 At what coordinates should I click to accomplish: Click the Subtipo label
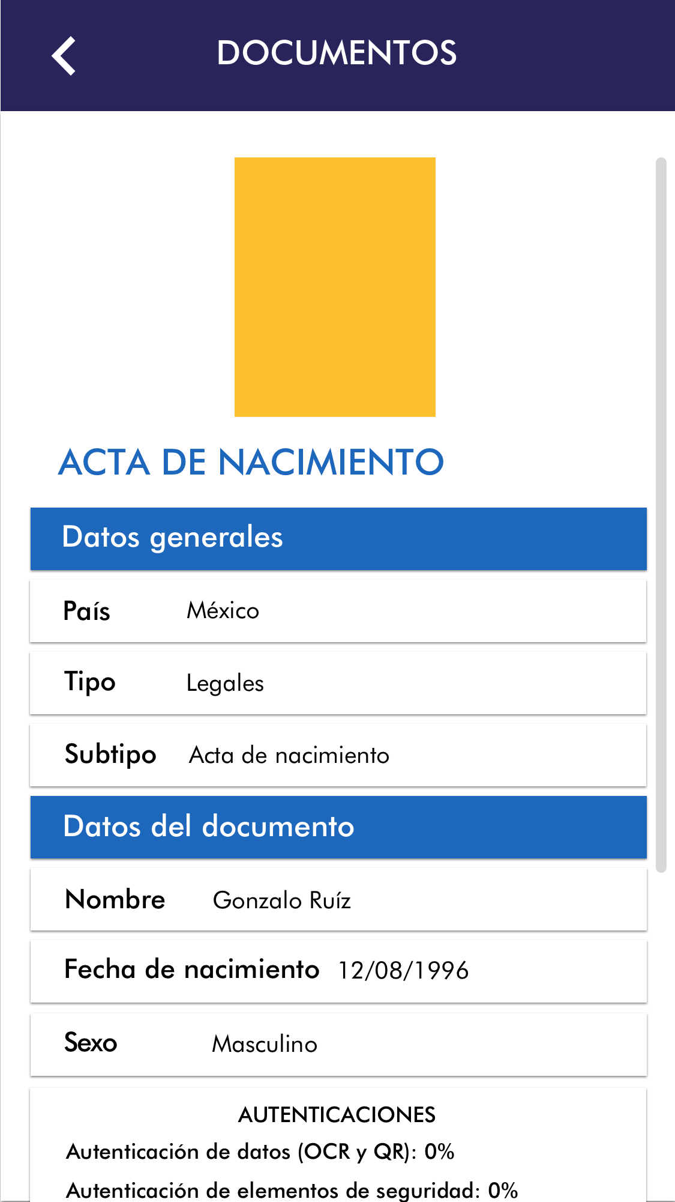pos(110,755)
